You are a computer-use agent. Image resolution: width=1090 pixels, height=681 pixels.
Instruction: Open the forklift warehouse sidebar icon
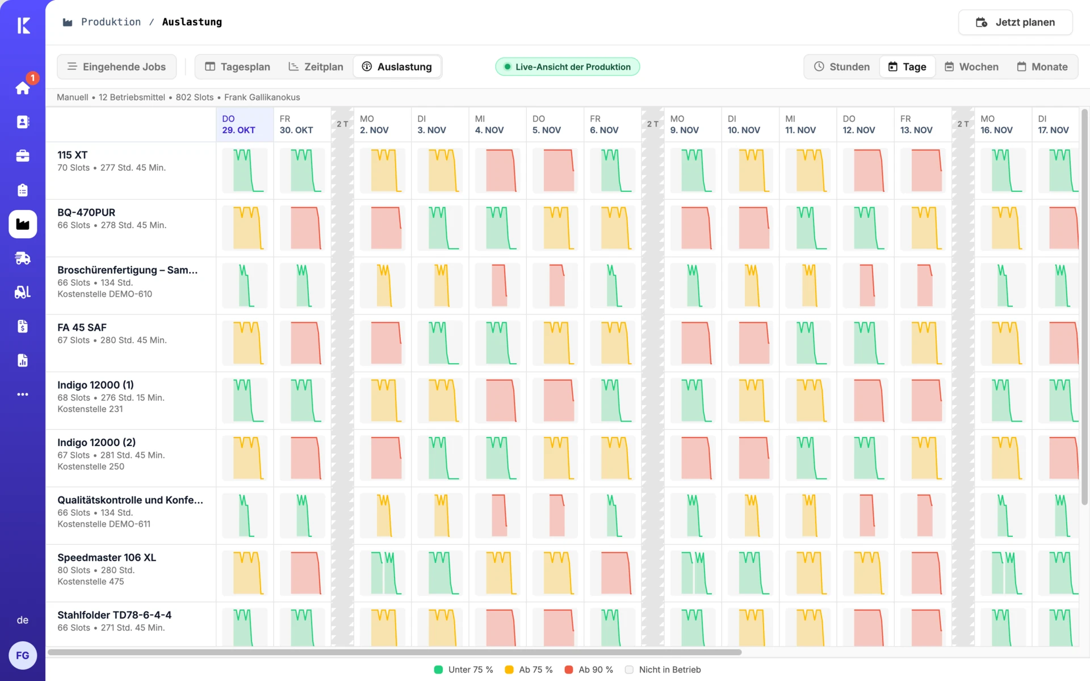(x=23, y=292)
